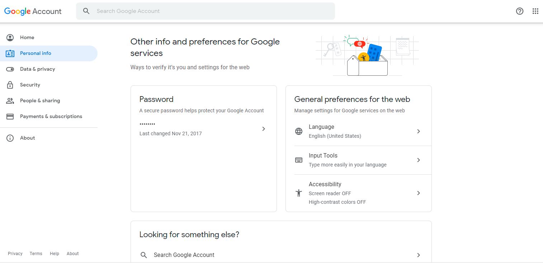Open the Google apps grid icon
The image size is (543, 263).
(x=535, y=11)
